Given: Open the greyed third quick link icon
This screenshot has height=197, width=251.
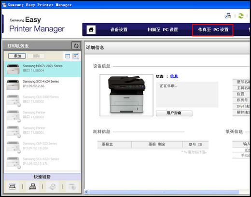Looking at the screenshot, I should (52, 187).
